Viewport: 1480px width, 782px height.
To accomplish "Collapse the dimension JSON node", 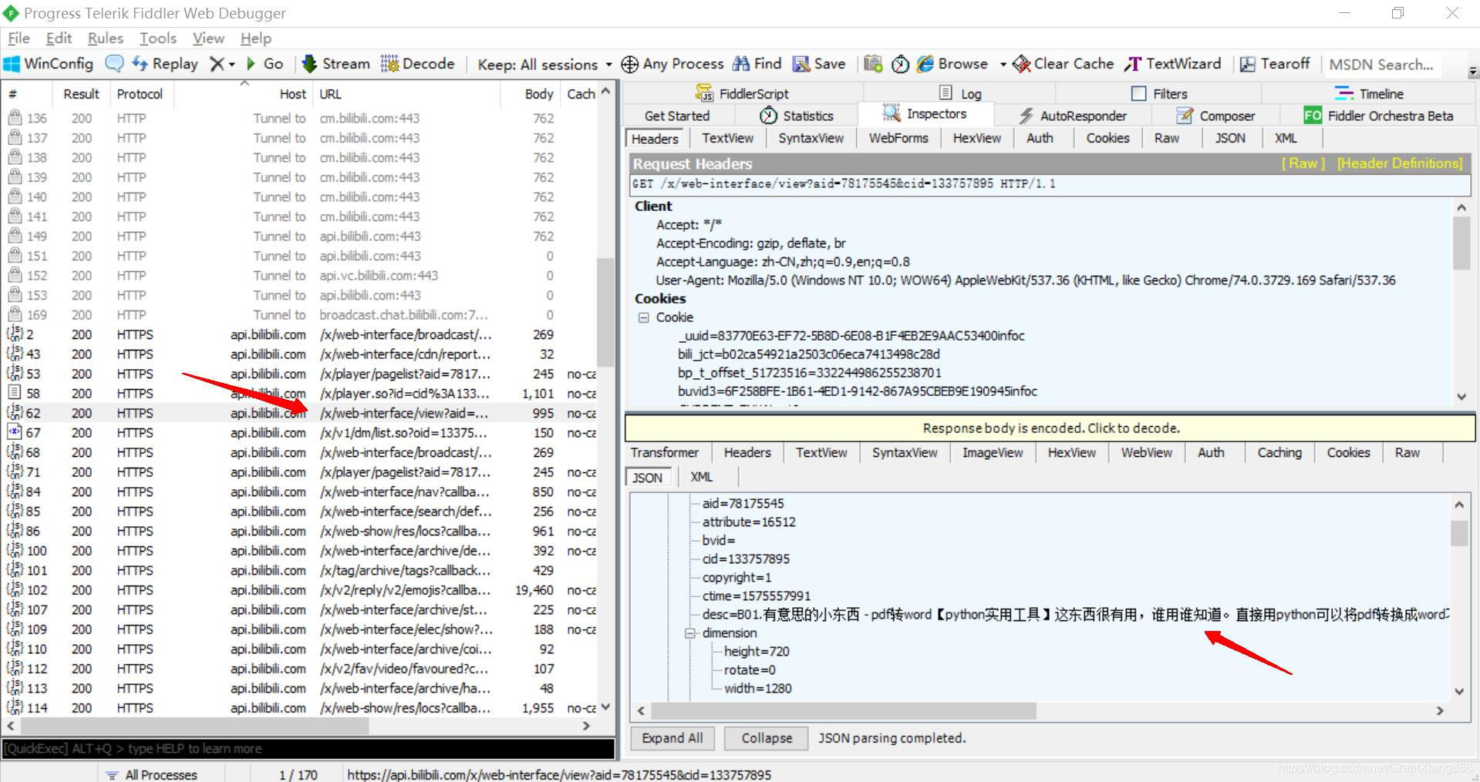I will (x=690, y=633).
